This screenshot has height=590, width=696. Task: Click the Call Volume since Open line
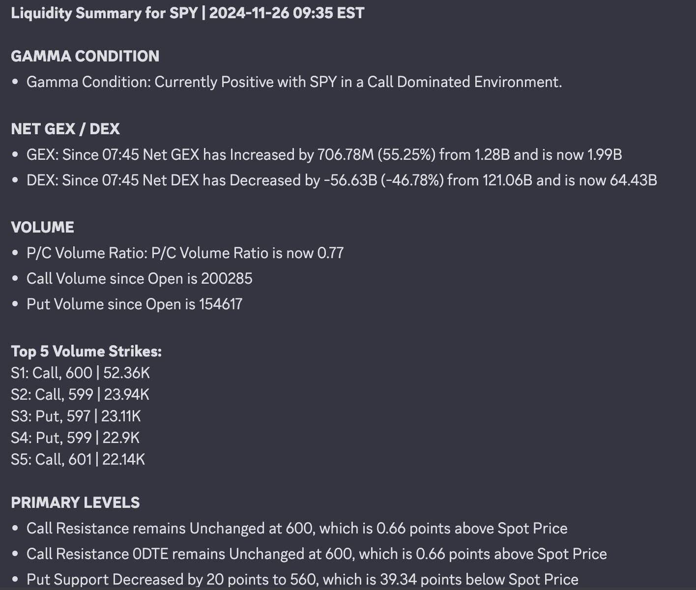[139, 278]
